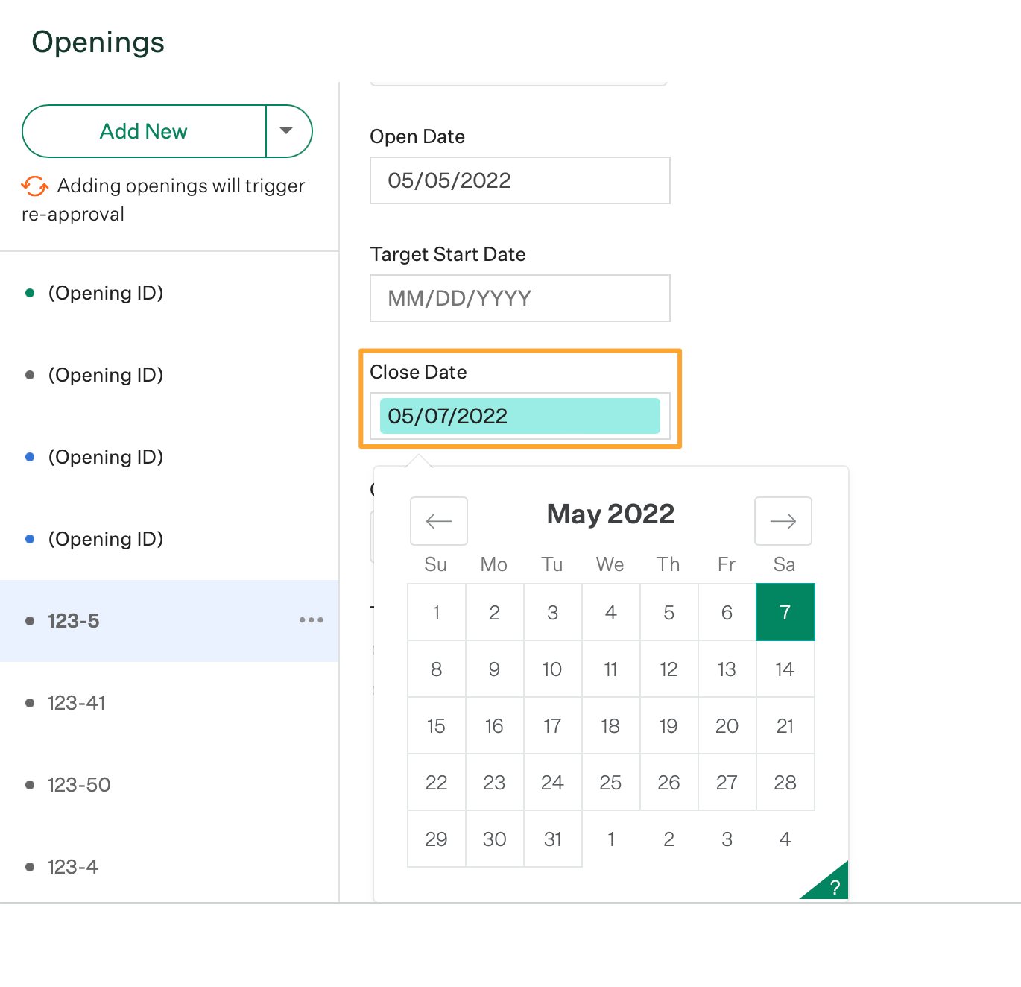Expand the May 2022 month header
Viewport: 1021px width, 987px height.
610,514
